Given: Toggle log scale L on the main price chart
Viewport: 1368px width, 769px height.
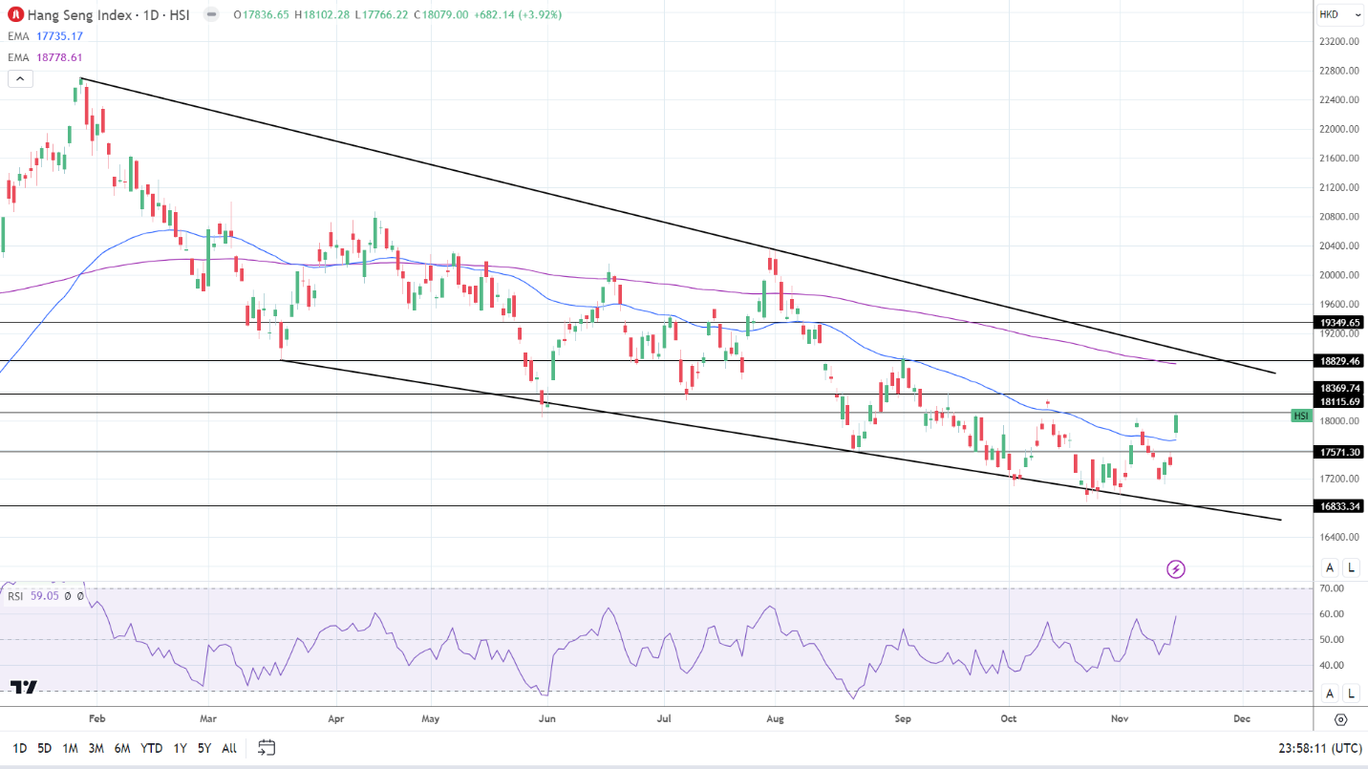Looking at the screenshot, I should tap(1352, 567).
